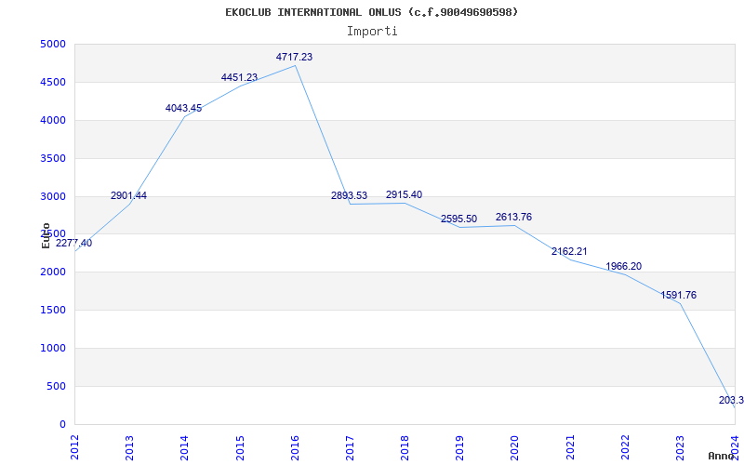Screen dimensions: 744x465
Task: Click the 4500 y-axis tick label
Action: pos(53,82)
